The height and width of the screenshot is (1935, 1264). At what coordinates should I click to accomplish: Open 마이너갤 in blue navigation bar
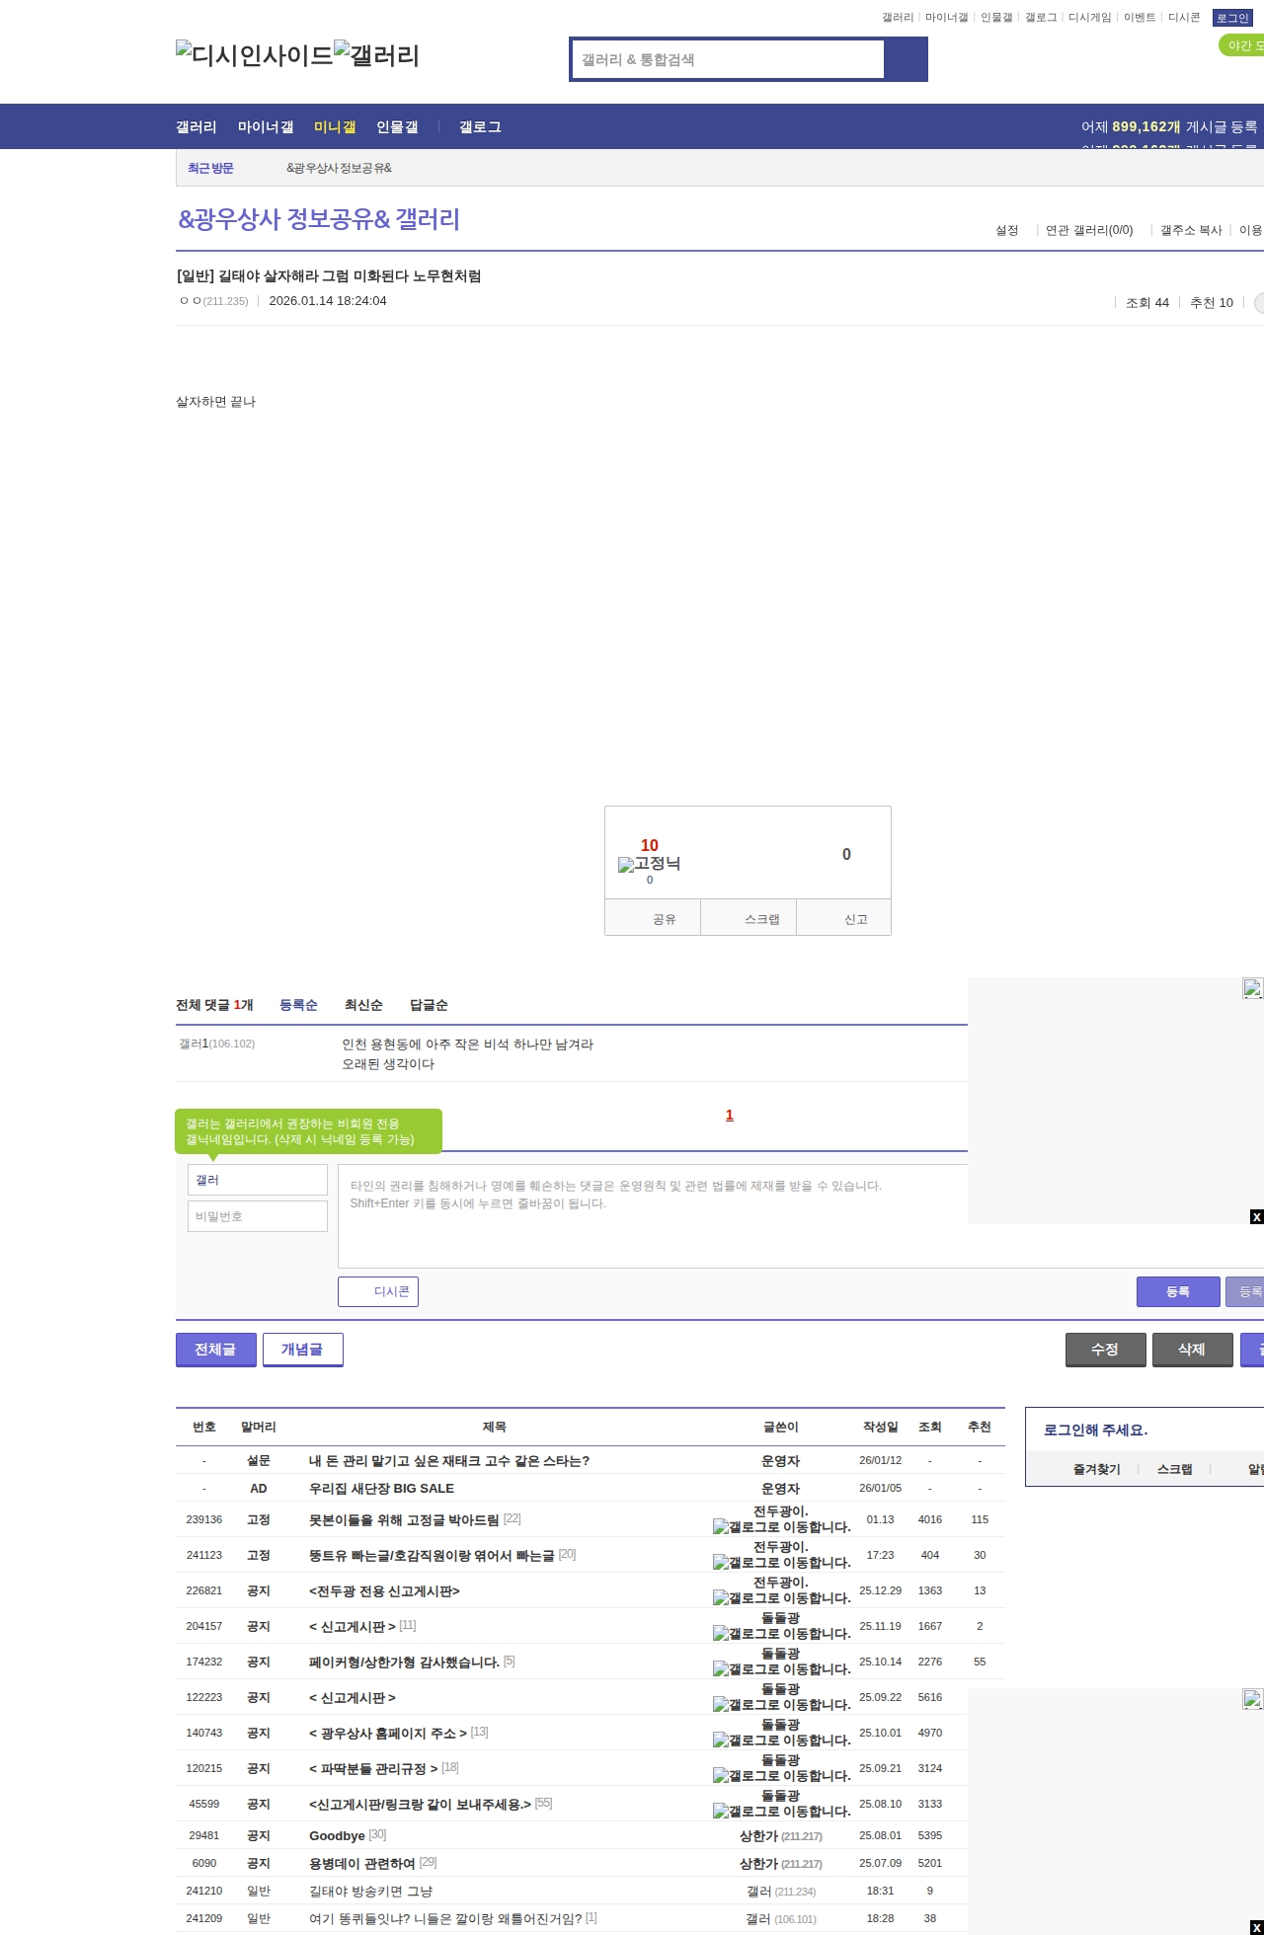tap(266, 126)
